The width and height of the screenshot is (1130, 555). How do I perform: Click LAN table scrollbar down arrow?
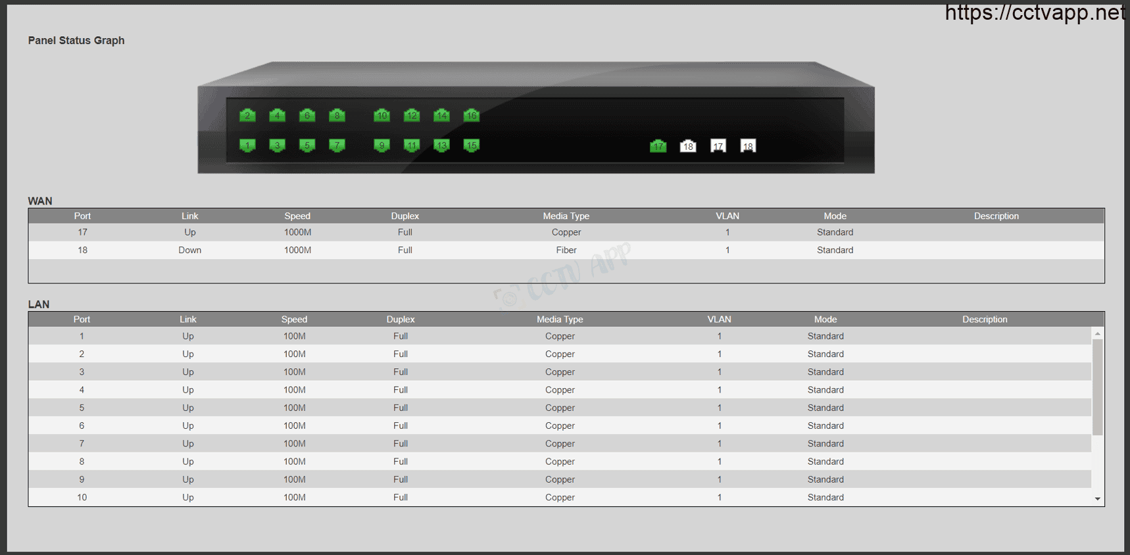coord(1098,499)
